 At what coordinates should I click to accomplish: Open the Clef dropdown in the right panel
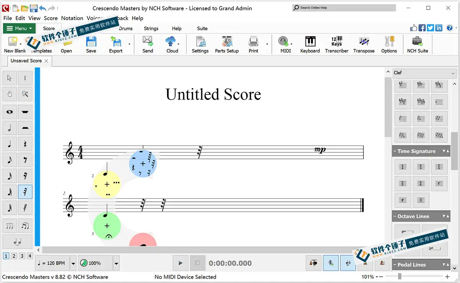pyautogui.click(x=453, y=73)
